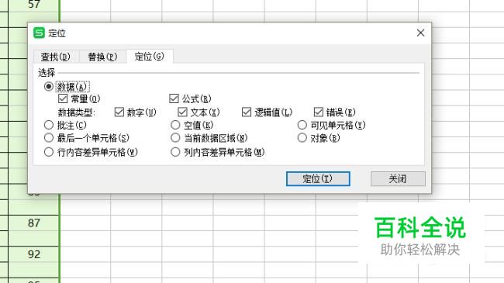Screen dimensions: 504x283
Task: Choose the 对象(B) radio option
Action: (x=302, y=138)
